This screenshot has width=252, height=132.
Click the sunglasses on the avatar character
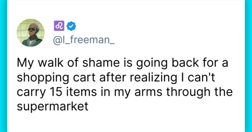(x=32, y=29)
